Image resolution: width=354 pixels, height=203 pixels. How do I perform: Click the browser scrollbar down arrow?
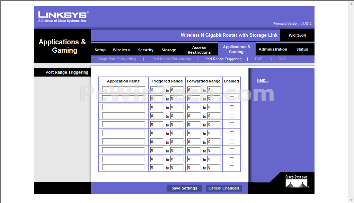[x=352, y=200]
